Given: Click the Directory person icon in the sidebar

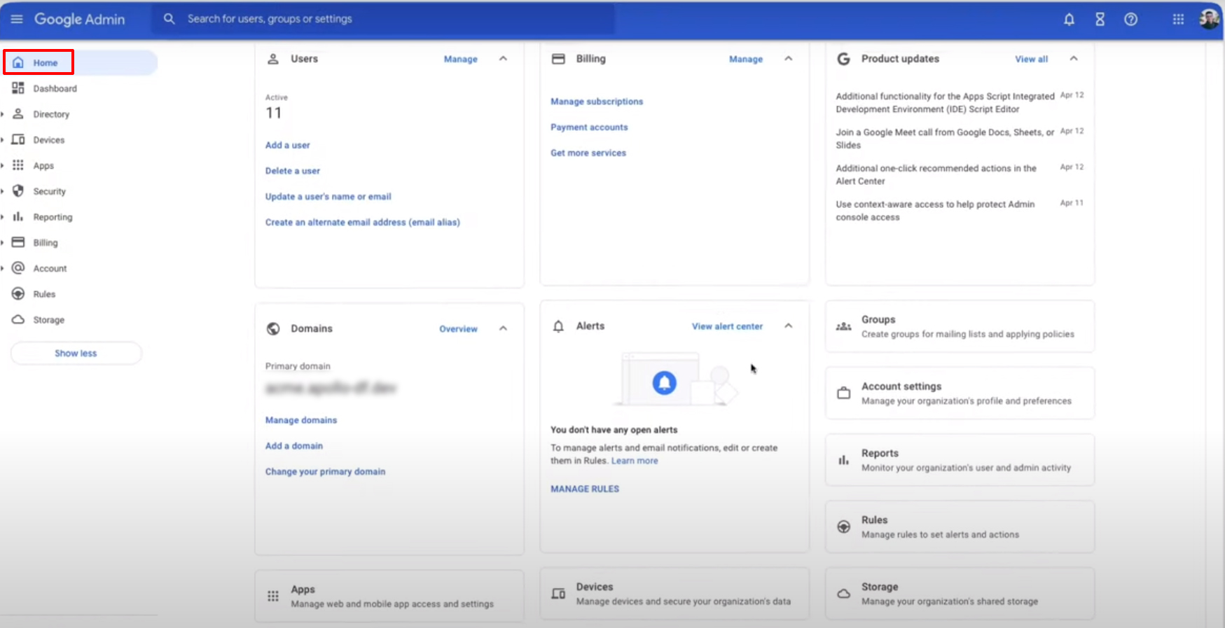Looking at the screenshot, I should (x=18, y=114).
